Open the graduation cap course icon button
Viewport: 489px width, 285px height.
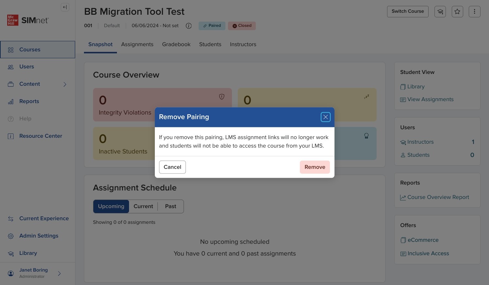pos(440,11)
